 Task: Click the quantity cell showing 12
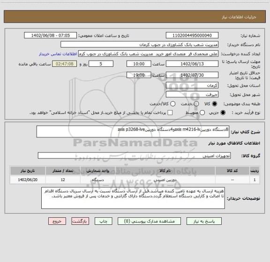63,180
